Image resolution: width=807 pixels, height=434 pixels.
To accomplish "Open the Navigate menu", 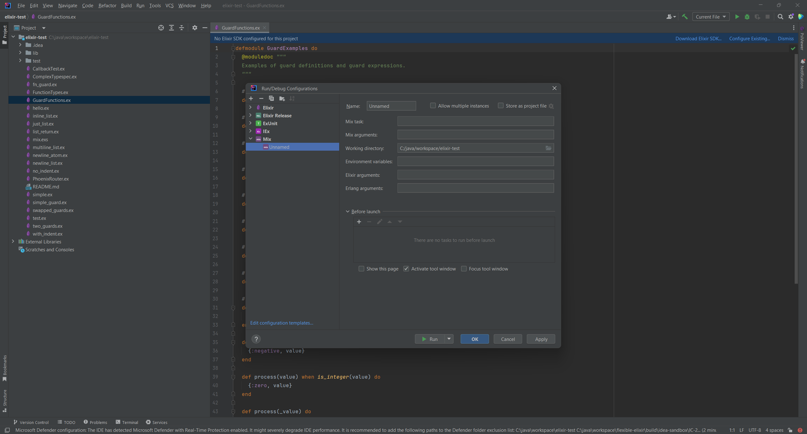I will pos(68,6).
